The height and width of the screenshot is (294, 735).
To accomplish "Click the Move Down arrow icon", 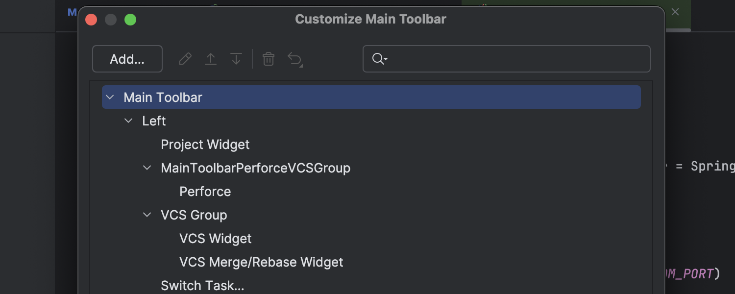I will [236, 59].
